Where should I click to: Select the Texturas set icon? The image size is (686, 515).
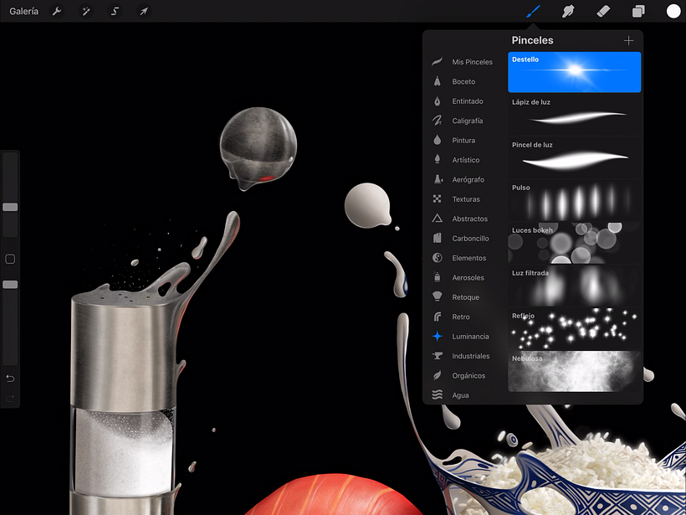[x=437, y=198]
